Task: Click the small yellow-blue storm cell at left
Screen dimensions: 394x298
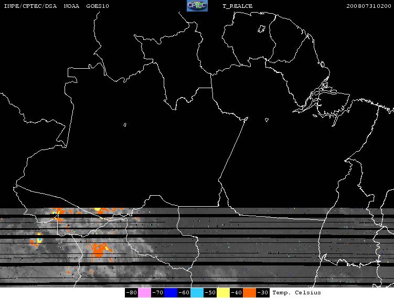Action: click(39, 238)
